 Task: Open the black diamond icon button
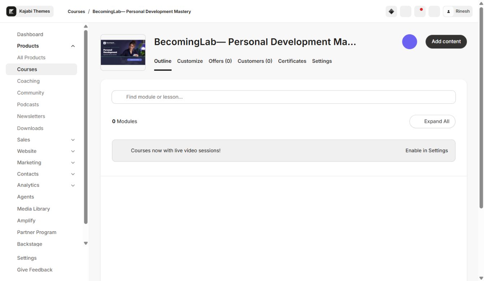click(391, 12)
